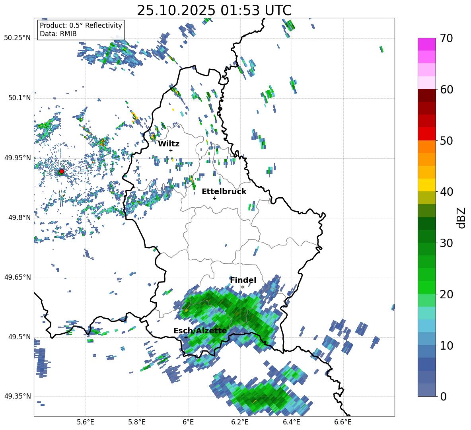Click the 6.2°E longitude label
The width and height of the screenshot is (471, 430).
click(x=240, y=422)
